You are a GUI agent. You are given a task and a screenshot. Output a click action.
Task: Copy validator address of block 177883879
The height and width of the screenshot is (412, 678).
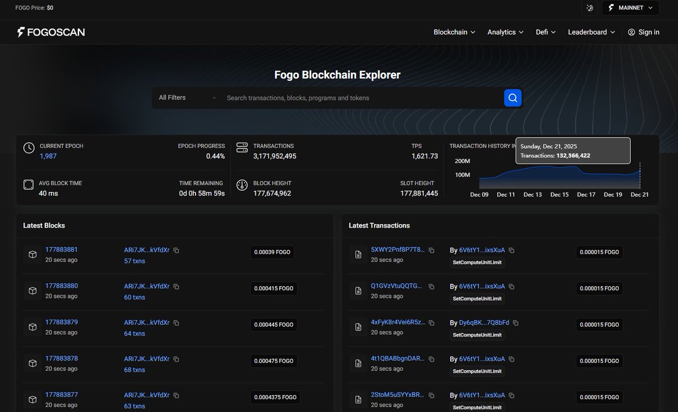pyautogui.click(x=176, y=323)
